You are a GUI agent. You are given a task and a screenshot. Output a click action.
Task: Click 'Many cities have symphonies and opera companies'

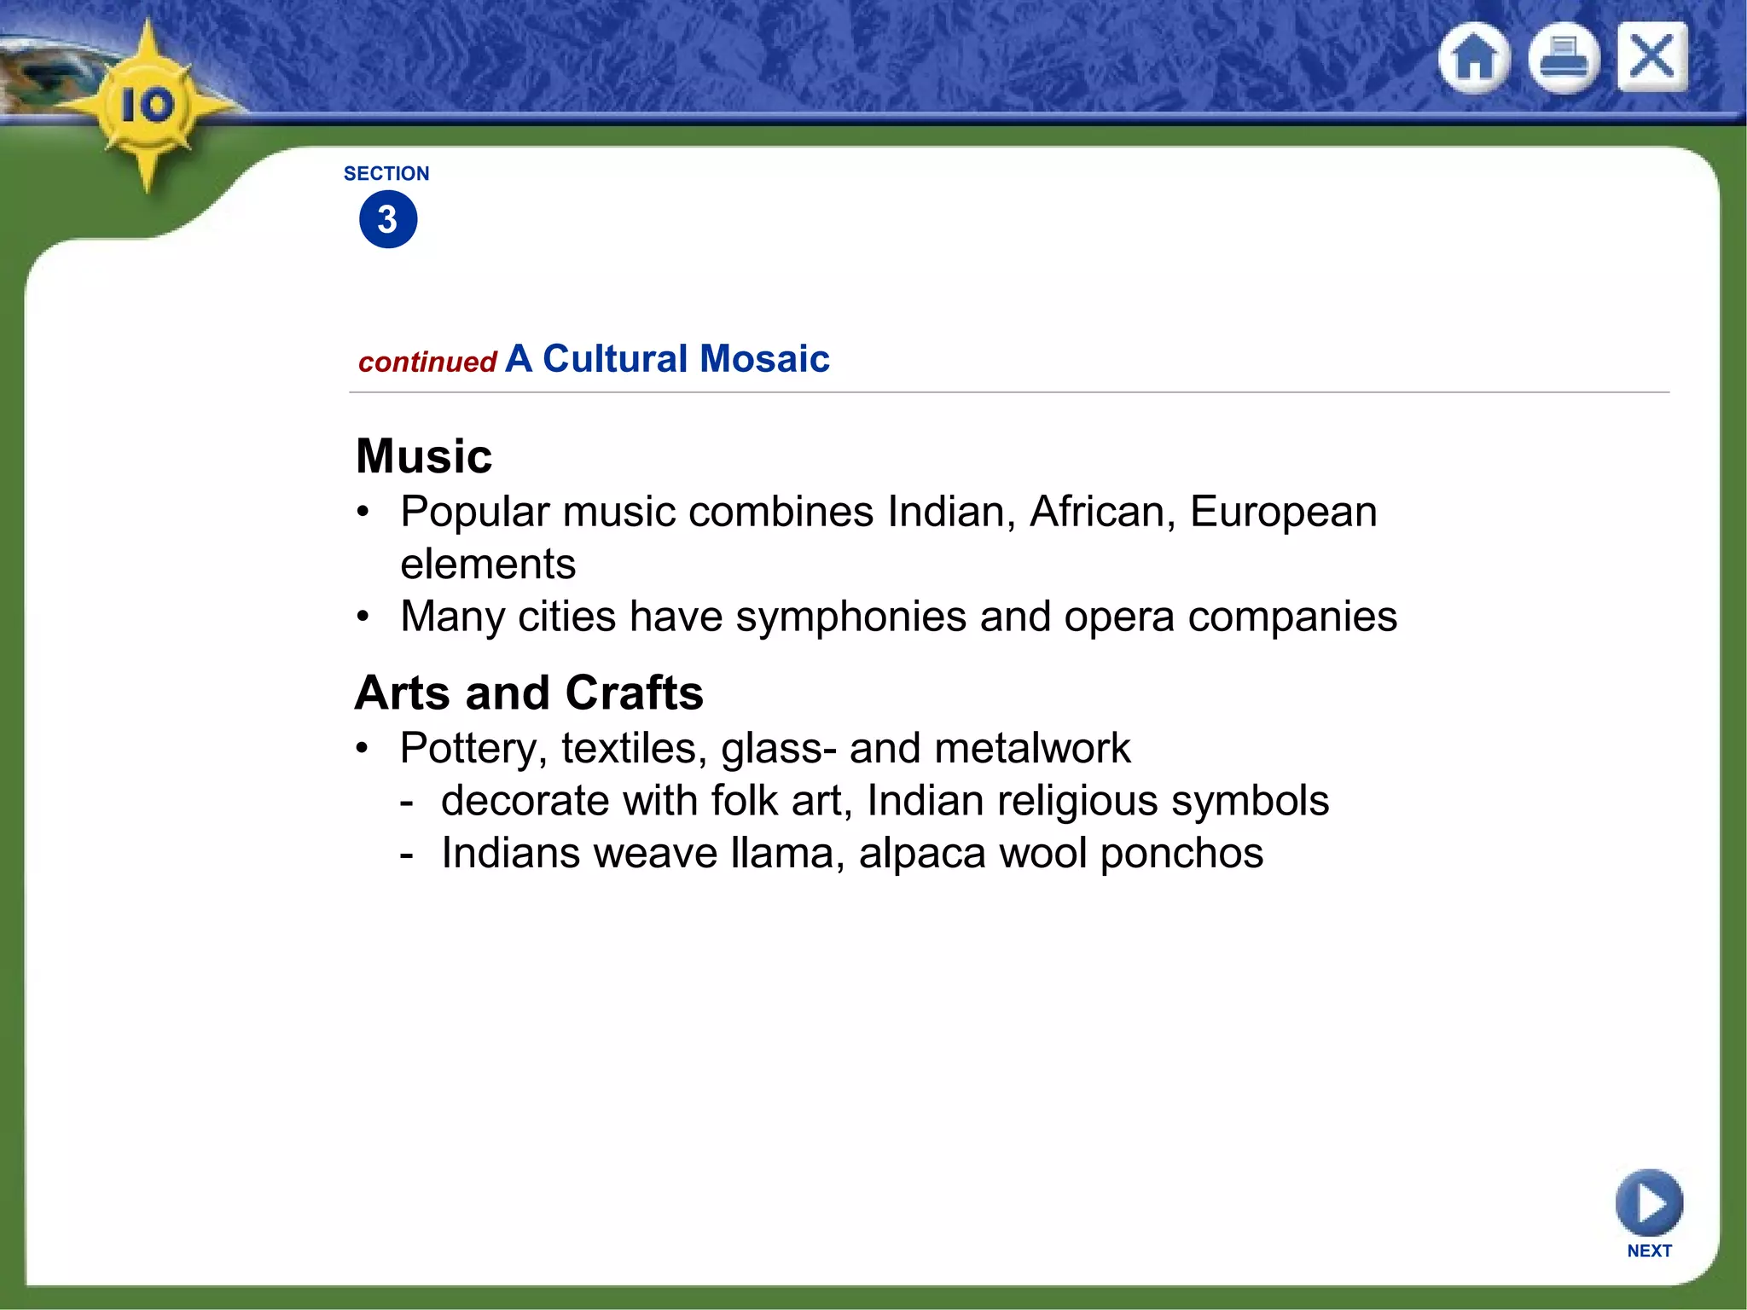coord(899,617)
